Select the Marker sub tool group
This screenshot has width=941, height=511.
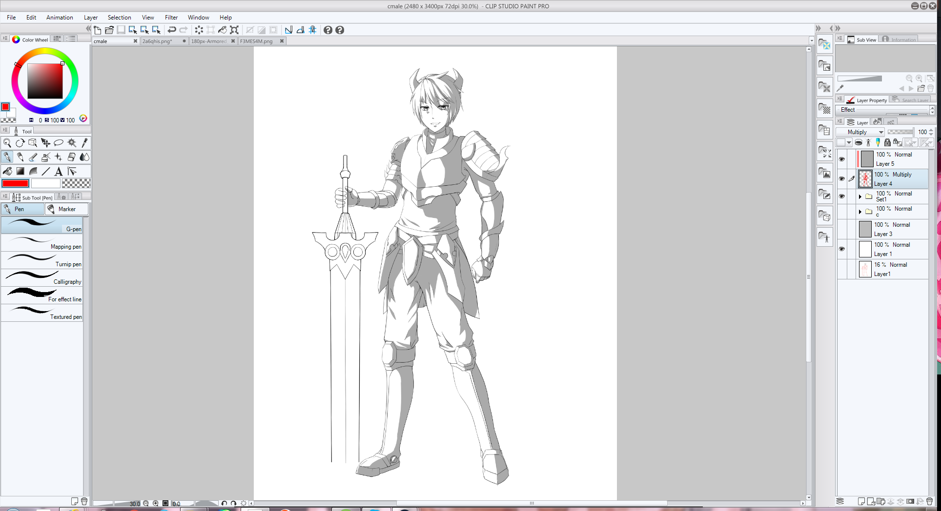pyautogui.click(x=66, y=209)
